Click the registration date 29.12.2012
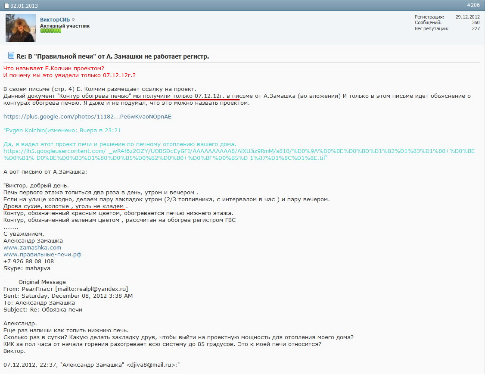 coord(467,17)
